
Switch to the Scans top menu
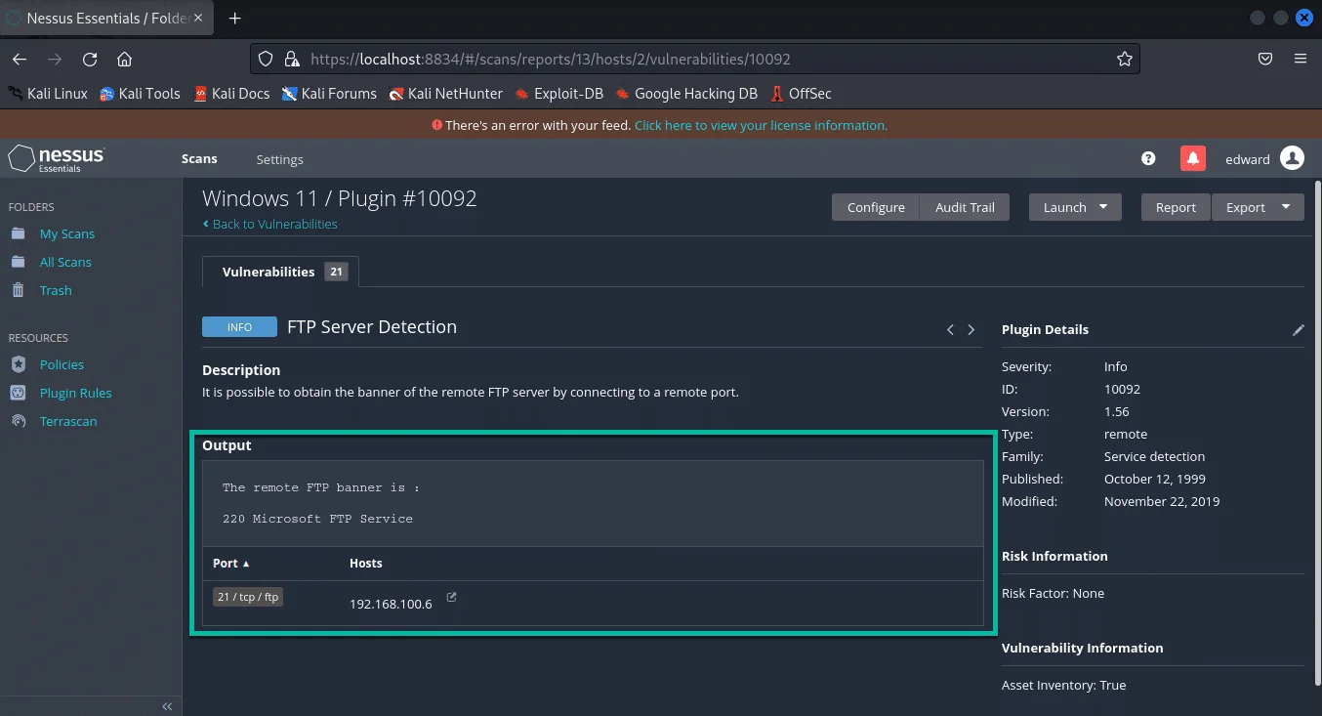point(199,159)
